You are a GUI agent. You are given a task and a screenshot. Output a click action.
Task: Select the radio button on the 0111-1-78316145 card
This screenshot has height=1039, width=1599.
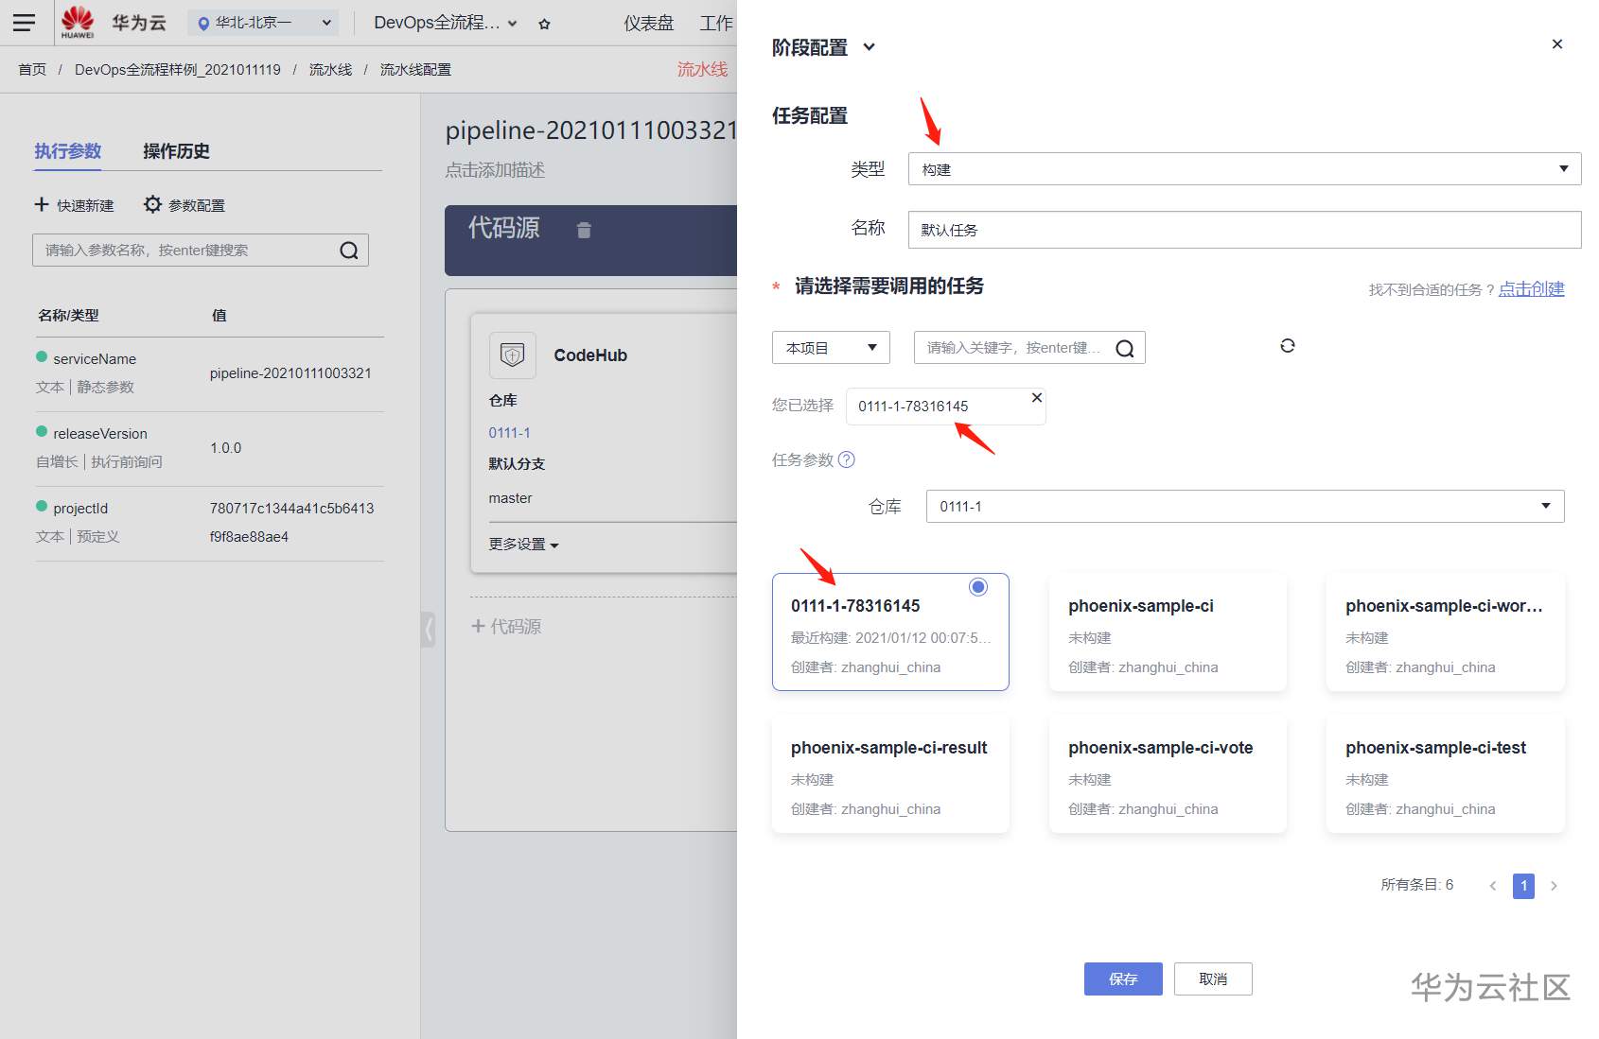point(978,587)
